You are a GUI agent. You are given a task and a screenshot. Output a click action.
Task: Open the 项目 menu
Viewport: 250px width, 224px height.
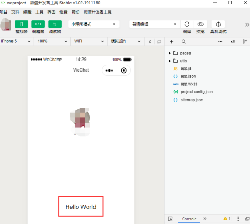pos(4,12)
